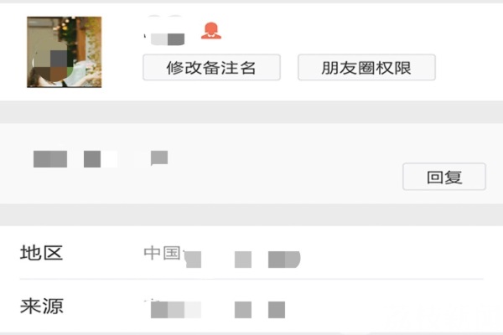This screenshot has height=335, width=503.
Task: Select the 来源 row label
Action: (x=42, y=306)
